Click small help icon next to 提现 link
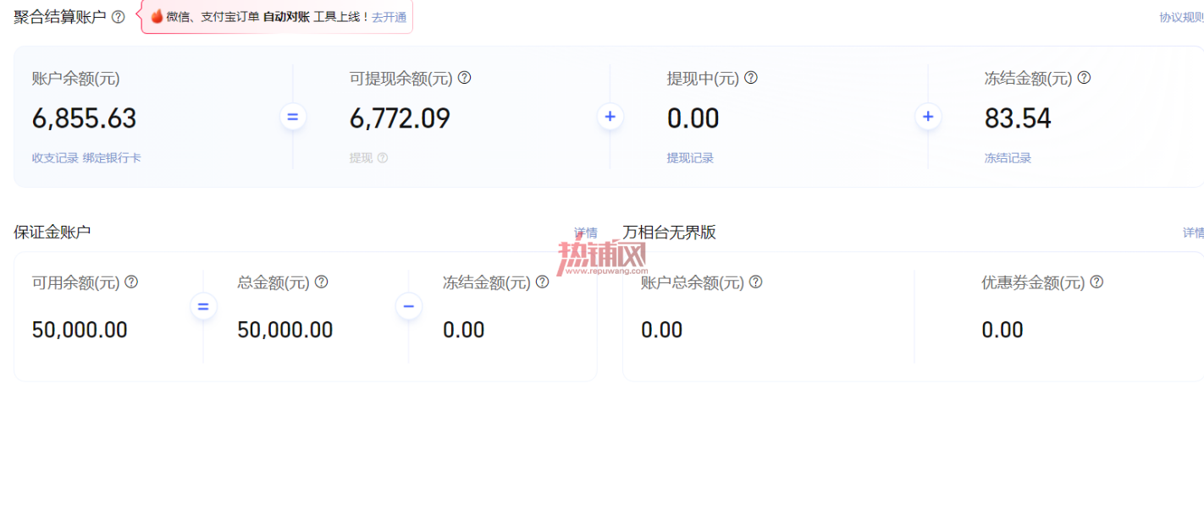The height and width of the screenshot is (509, 1204). click(x=383, y=158)
